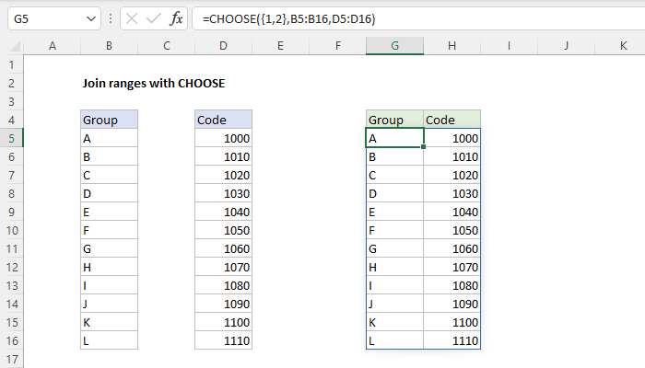Click the Group header cell in column B
Image resolution: width=645 pixels, height=368 pixels.
click(x=109, y=120)
